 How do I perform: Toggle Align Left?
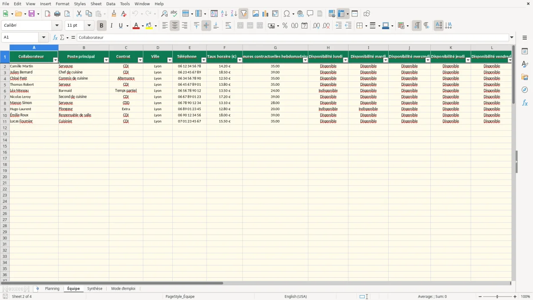click(165, 26)
